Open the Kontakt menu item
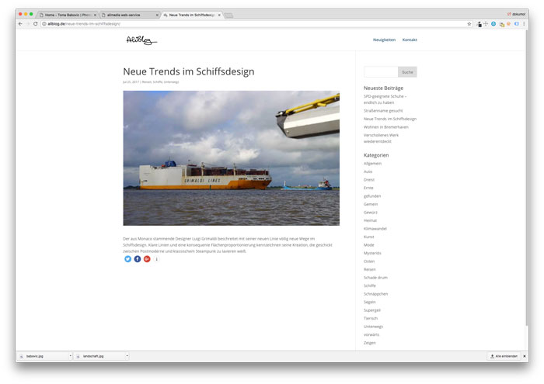Viewport: 544px width, 384px height. click(x=410, y=40)
